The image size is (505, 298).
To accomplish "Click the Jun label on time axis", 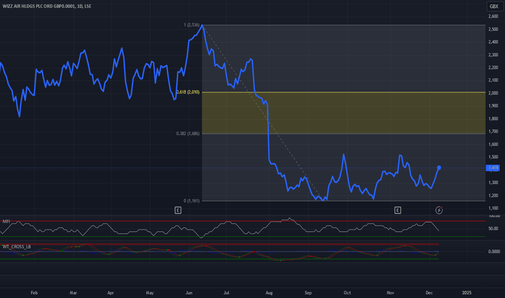I will [x=189, y=293].
